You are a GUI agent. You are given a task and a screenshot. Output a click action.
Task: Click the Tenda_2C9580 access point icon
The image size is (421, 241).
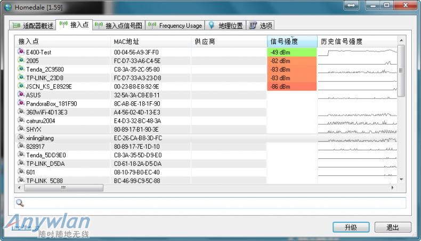pyautogui.click(x=21, y=68)
